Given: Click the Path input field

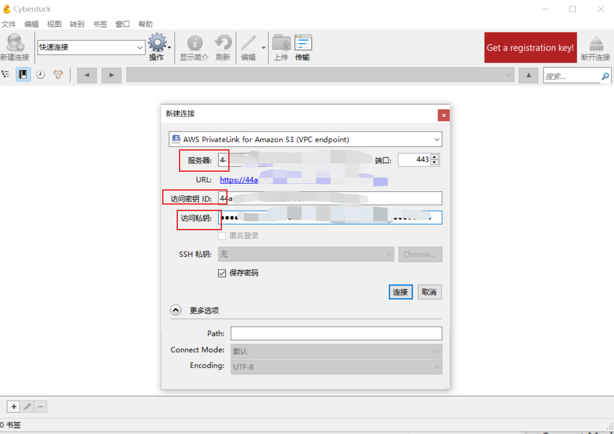Looking at the screenshot, I should pos(336,333).
